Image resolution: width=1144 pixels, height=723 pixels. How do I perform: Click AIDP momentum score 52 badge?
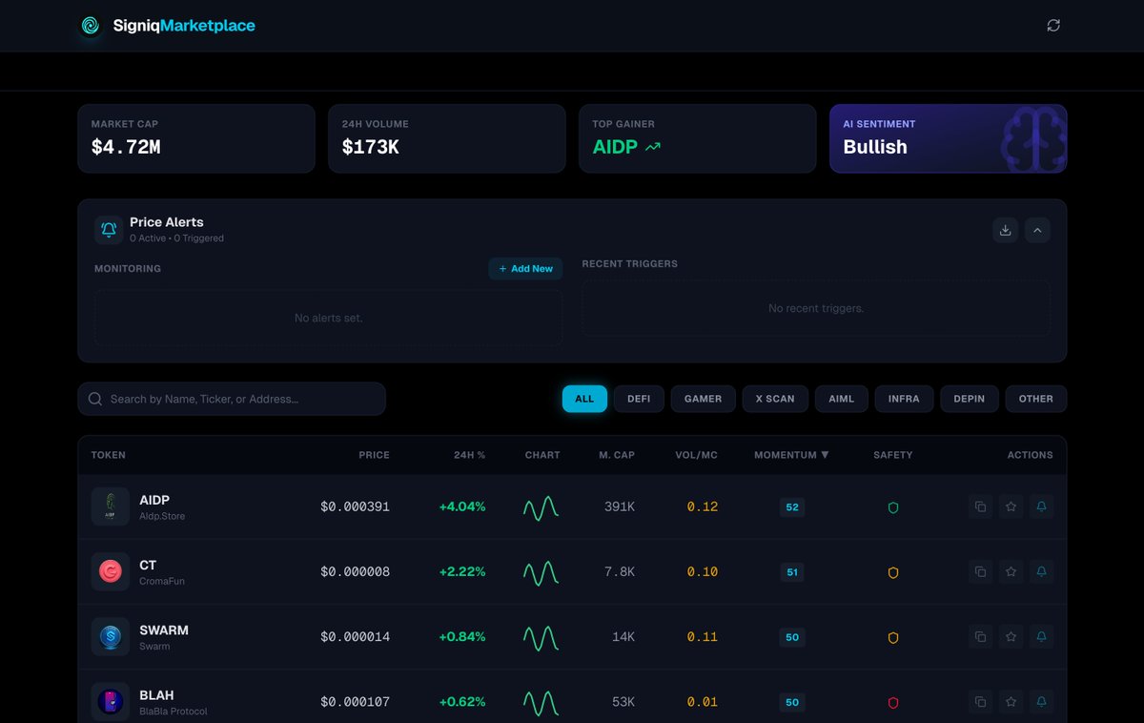(x=792, y=507)
